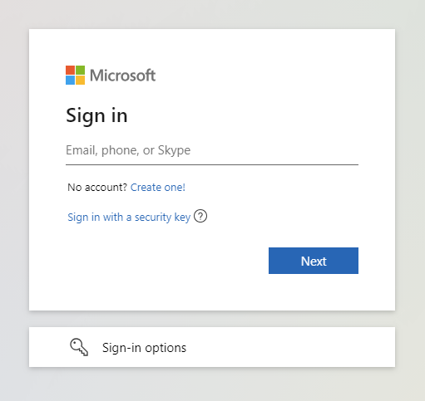Choose Sign in with a security key

click(129, 218)
